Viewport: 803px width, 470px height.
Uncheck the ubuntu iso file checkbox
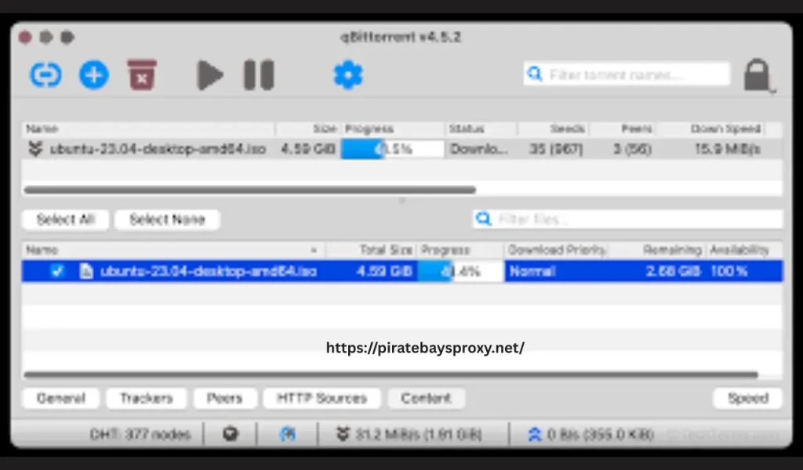pos(56,270)
